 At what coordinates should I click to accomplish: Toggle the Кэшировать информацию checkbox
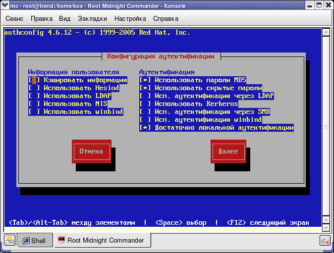click(x=34, y=80)
